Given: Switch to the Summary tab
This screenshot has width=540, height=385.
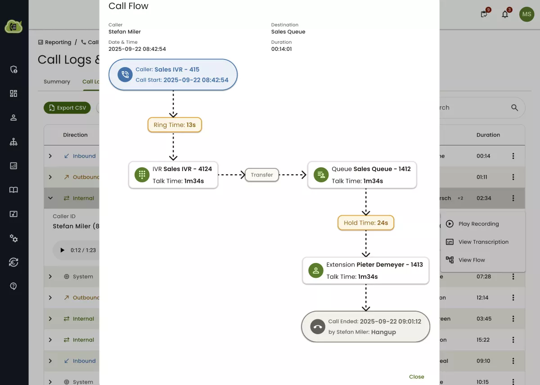Looking at the screenshot, I should click(x=57, y=82).
